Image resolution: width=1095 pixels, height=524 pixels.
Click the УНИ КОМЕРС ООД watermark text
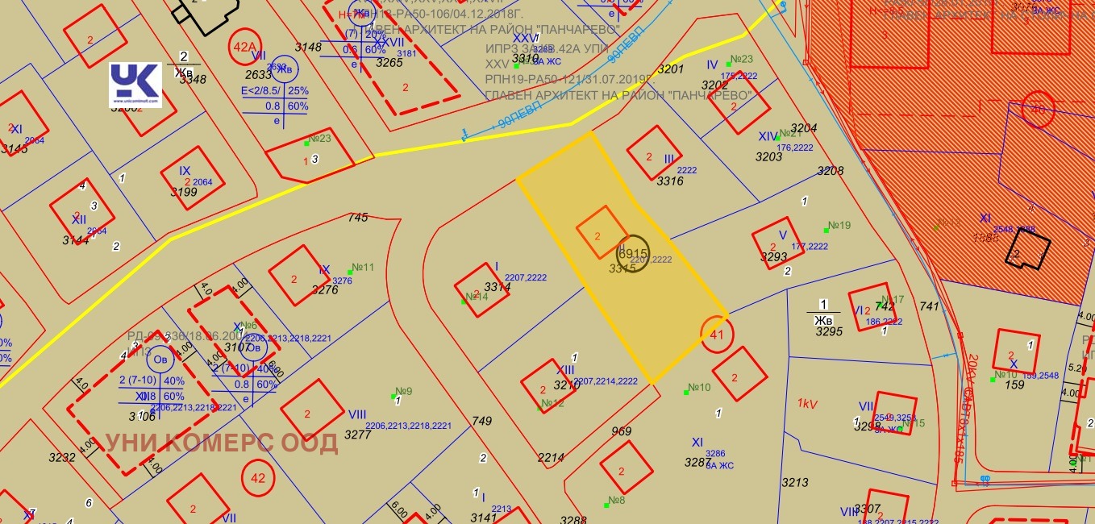[222, 443]
